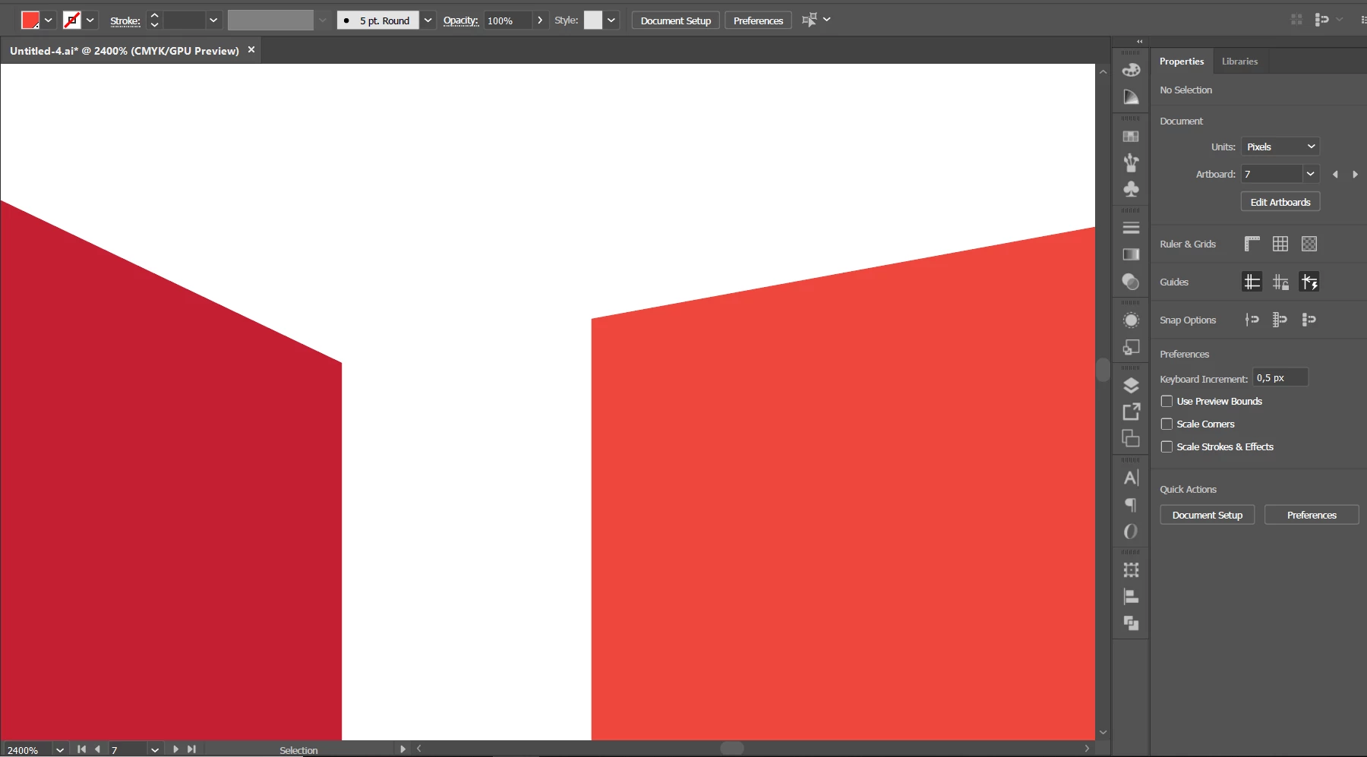
Task: Open the Brushes panel icon
Action: coord(1131,162)
